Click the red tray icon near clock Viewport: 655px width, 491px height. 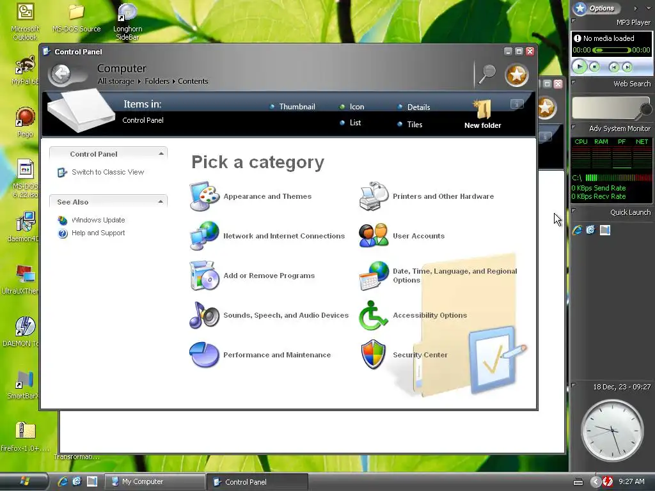(x=608, y=481)
